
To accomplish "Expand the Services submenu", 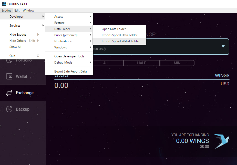I will pos(23,25).
